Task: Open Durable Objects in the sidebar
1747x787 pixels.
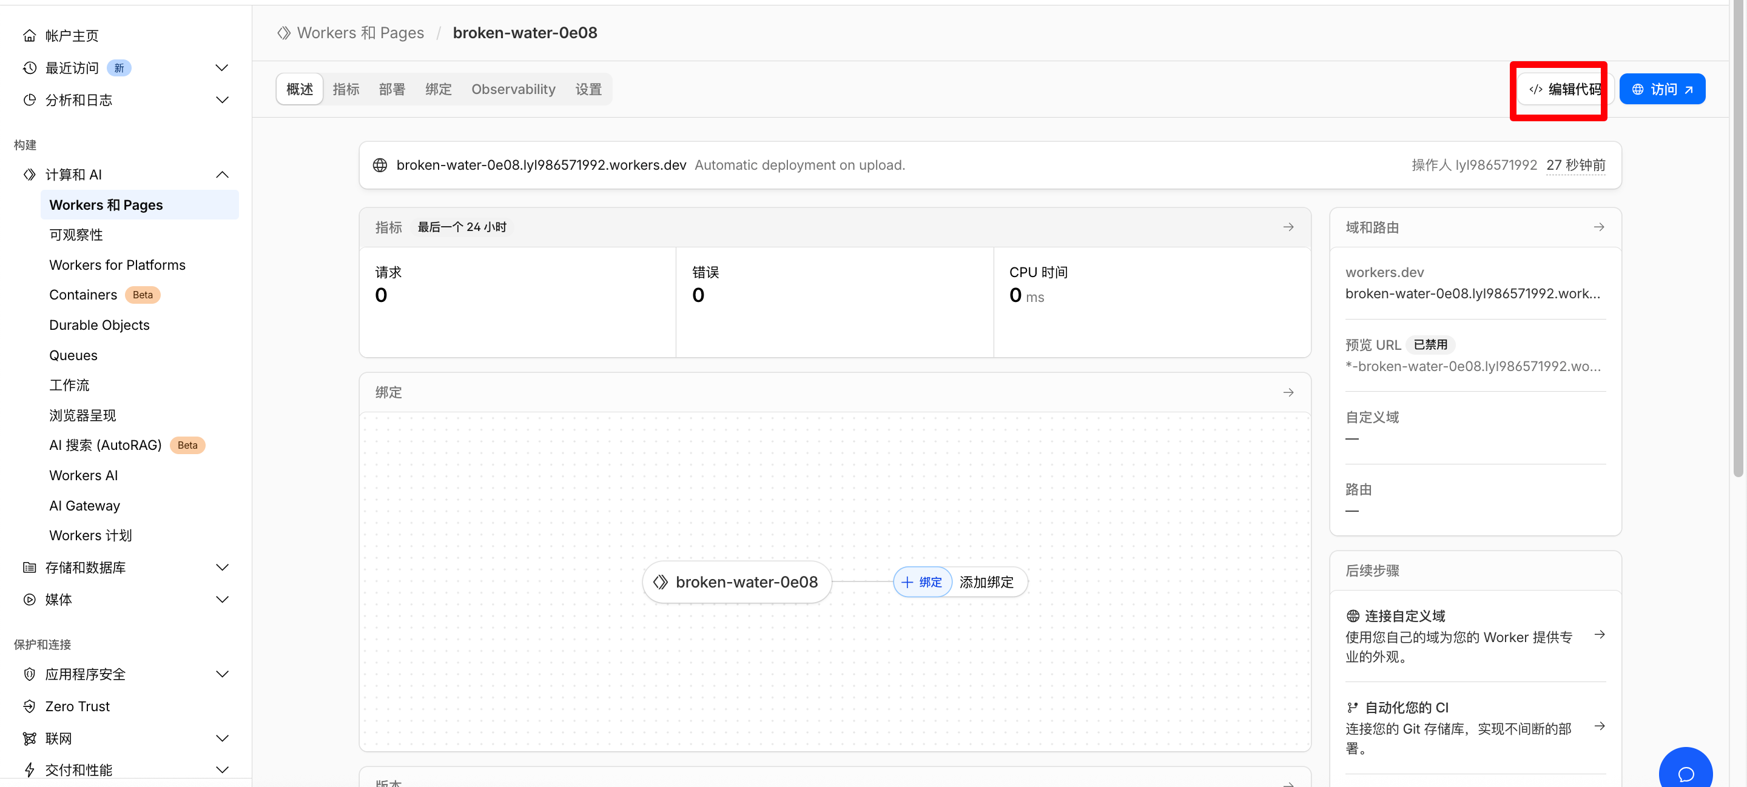Action: pos(99,325)
